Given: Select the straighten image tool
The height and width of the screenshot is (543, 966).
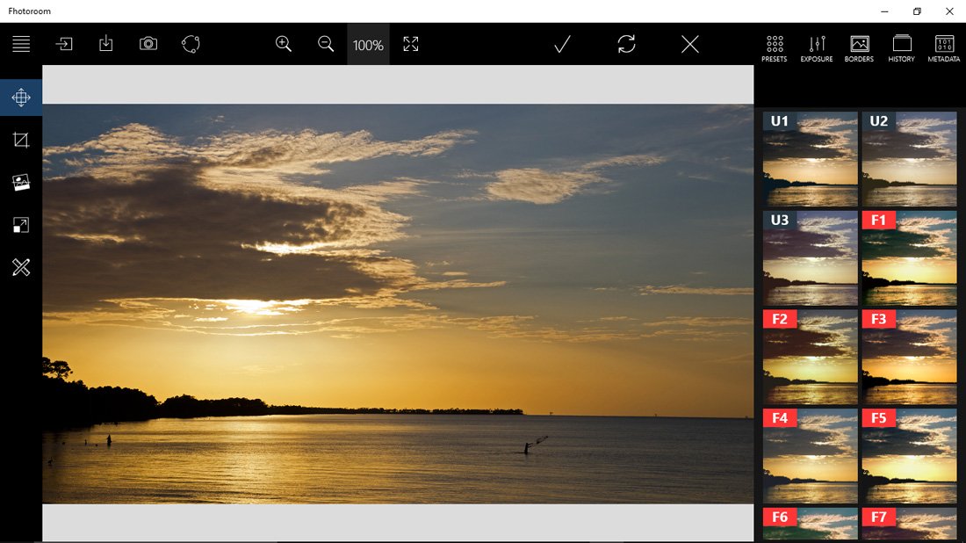Looking at the screenshot, I should pyautogui.click(x=21, y=183).
